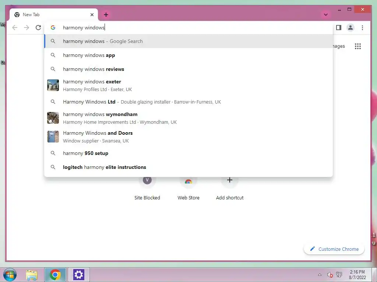Click the taskbar clock 2:16 PM
The width and height of the screenshot is (377, 282).
[357, 275]
